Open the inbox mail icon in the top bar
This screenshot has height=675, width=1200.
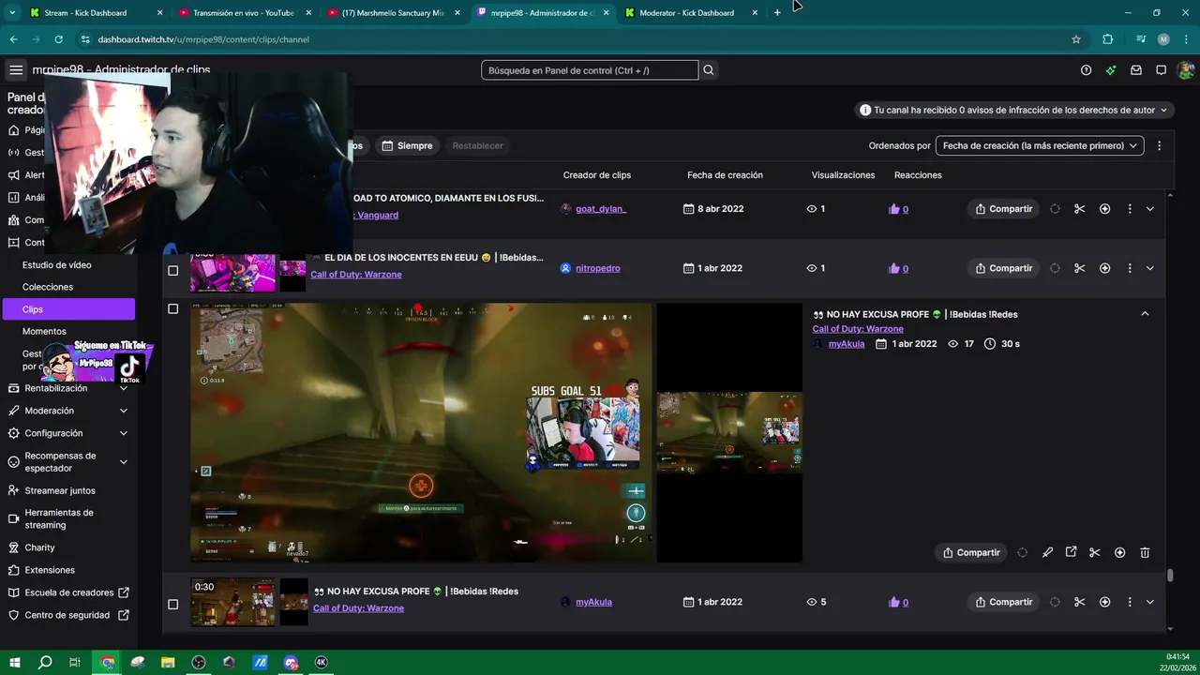[1136, 70]
